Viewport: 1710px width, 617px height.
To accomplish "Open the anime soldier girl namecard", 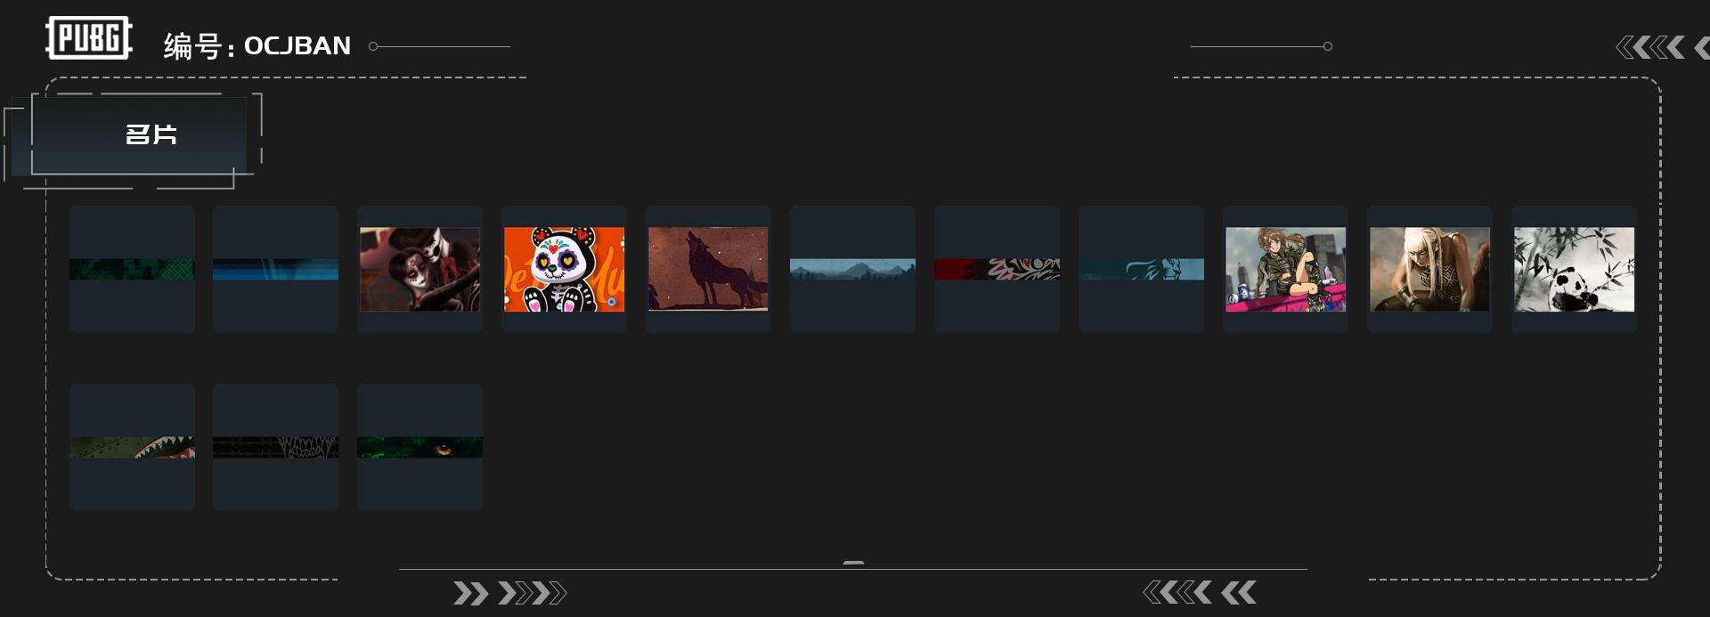I will pyautogui.click(x=1285, y=269).
